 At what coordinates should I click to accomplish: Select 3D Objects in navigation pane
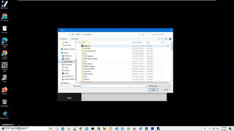[x=68, y=56]
